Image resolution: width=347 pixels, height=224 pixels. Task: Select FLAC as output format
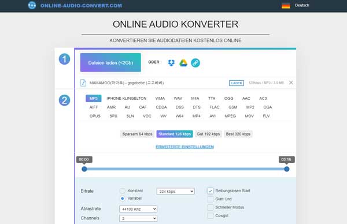pos(215,107)
